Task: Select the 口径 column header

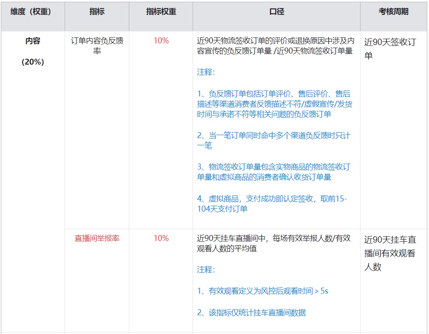Action: pos(276,12)
